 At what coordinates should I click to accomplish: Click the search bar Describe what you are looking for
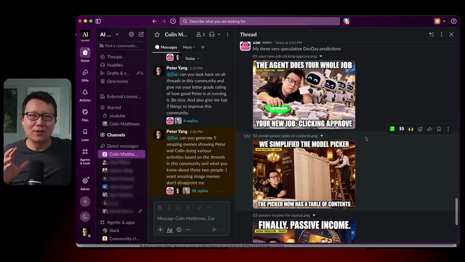[259, 21]
